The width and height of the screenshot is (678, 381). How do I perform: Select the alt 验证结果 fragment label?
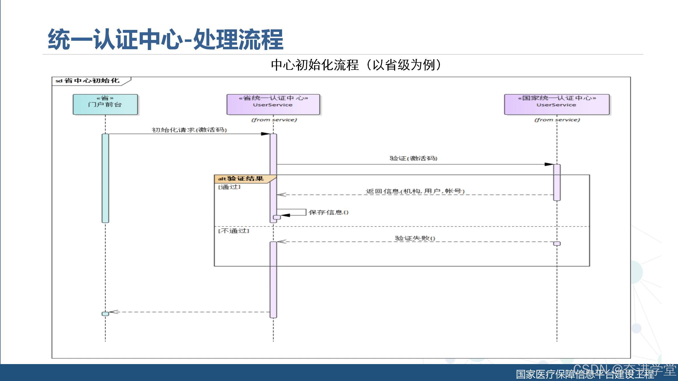[241, 179]
